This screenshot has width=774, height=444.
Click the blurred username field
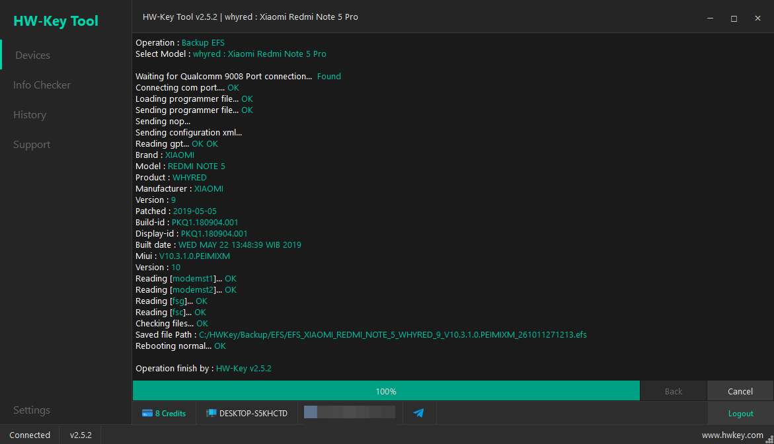350,412
